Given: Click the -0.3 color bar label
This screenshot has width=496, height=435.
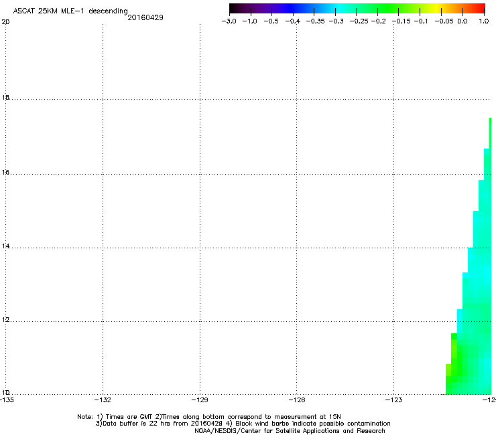Looking at the screenshot, I should coord(336,21).
